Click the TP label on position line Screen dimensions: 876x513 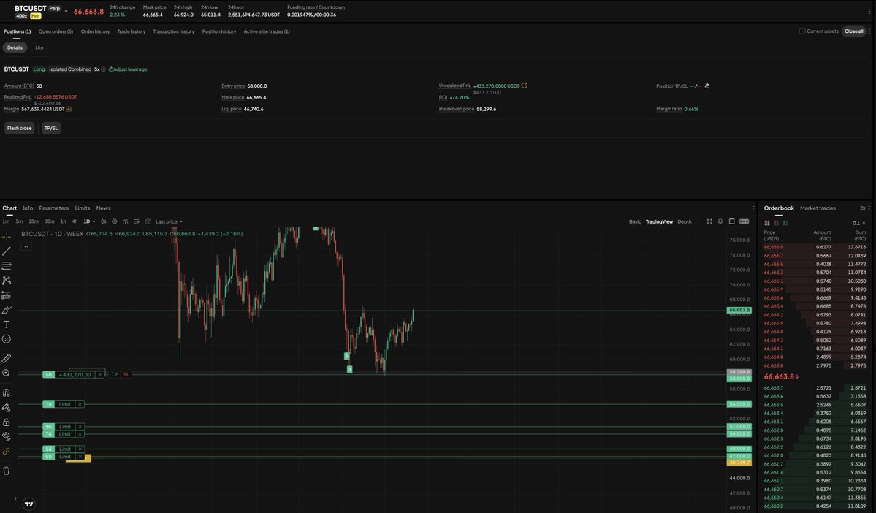click(115, 374)
